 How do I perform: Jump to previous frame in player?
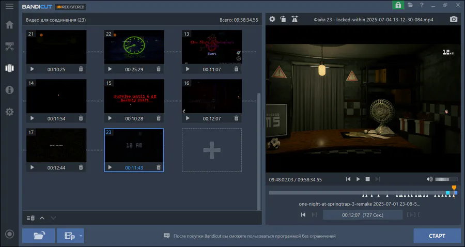tap(348, 179)
